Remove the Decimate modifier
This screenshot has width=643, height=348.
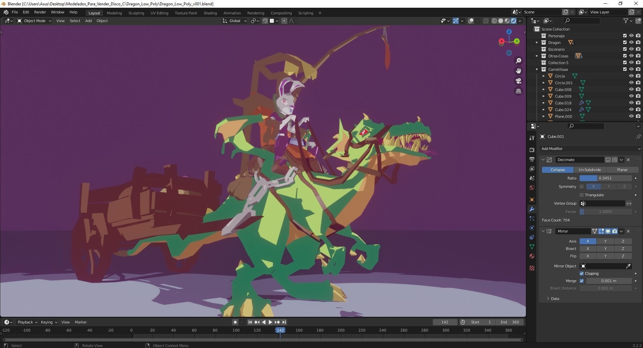point(628,160)
